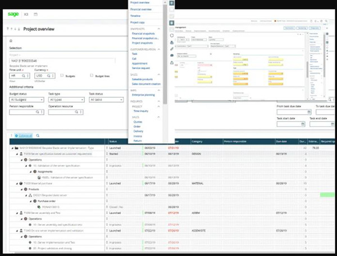Open the Service request link

tap(141, 68)
